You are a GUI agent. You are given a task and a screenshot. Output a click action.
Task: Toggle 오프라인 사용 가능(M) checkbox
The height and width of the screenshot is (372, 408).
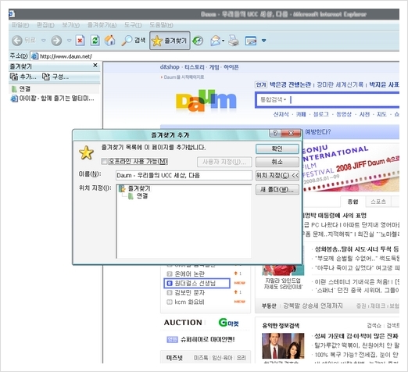click(104, 162)
